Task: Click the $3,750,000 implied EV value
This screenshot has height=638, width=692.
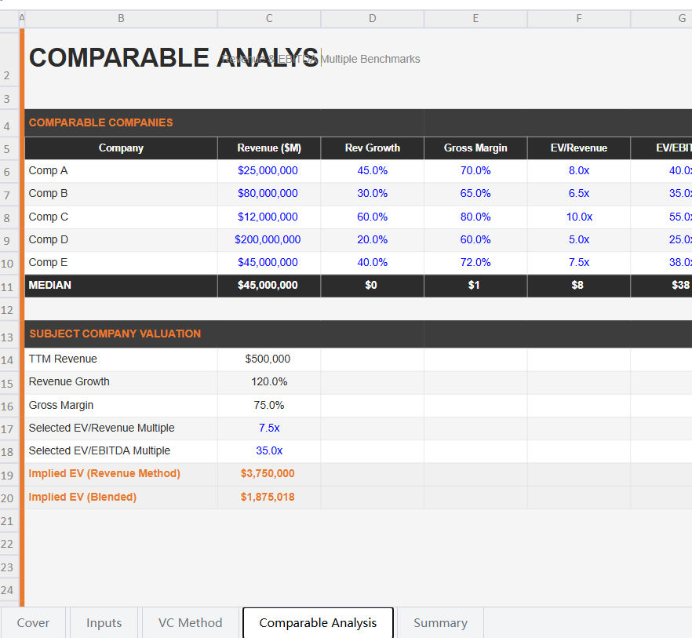Action: (x=268, y=474)
